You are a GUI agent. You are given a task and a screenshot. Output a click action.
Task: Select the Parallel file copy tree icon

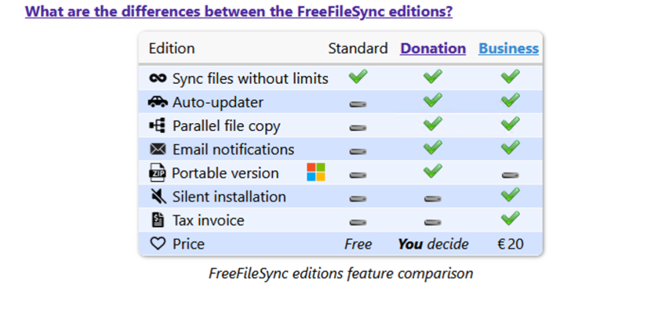pyautogui.click(x=158, y=125)
